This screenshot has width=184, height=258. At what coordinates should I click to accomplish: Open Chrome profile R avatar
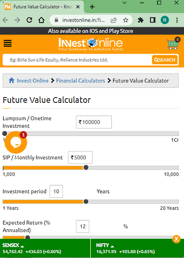tap(165, 20)
